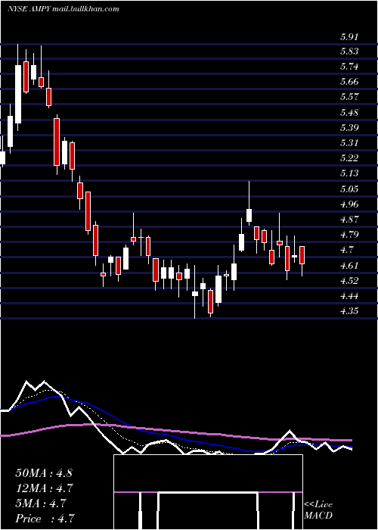378x530 pixels.
Task: Click the 5.66 price axis label
Action: (x=349, y=82)
